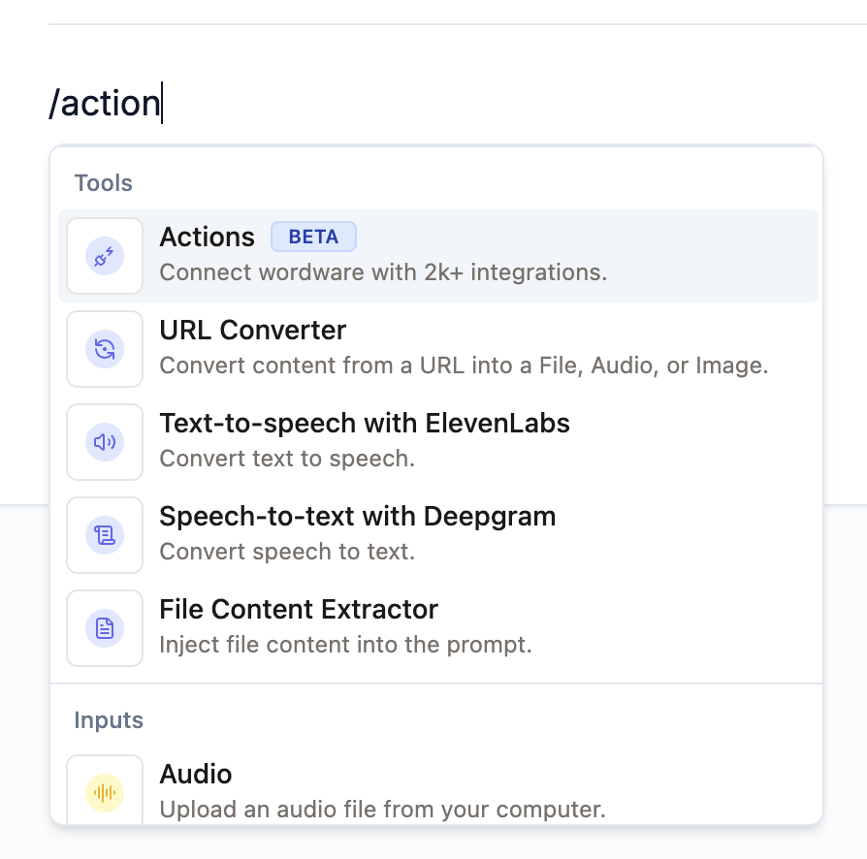Click the BETA badge next to Actions
Image resolution: width=867 pixels, height=859 pixels.
tap(313, 237)
